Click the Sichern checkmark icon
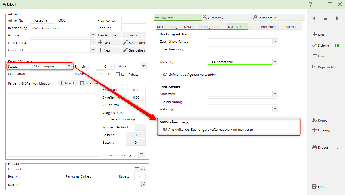This screenshot has height=195, width=345. [314, 46]
